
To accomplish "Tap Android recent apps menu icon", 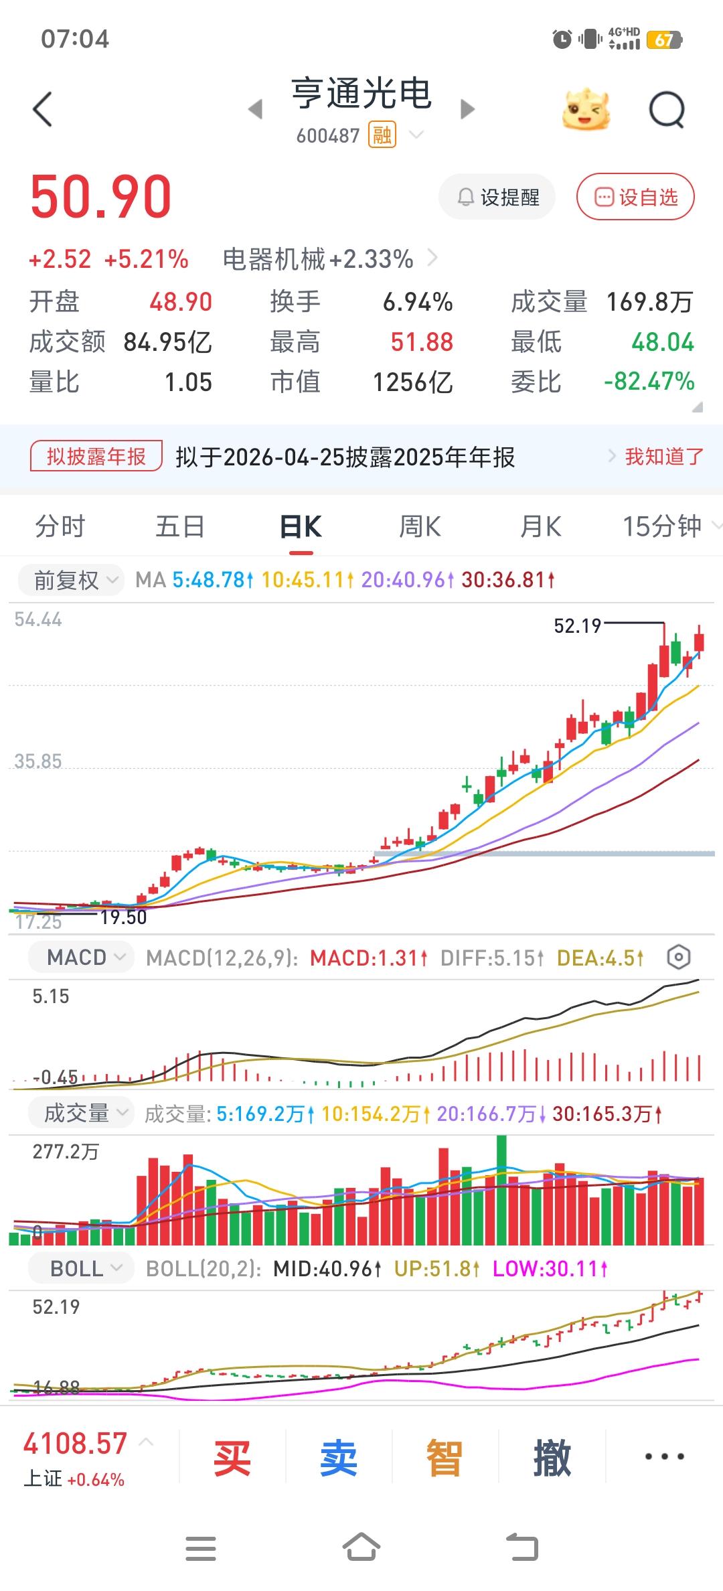I will click(x=201, y=1548).
